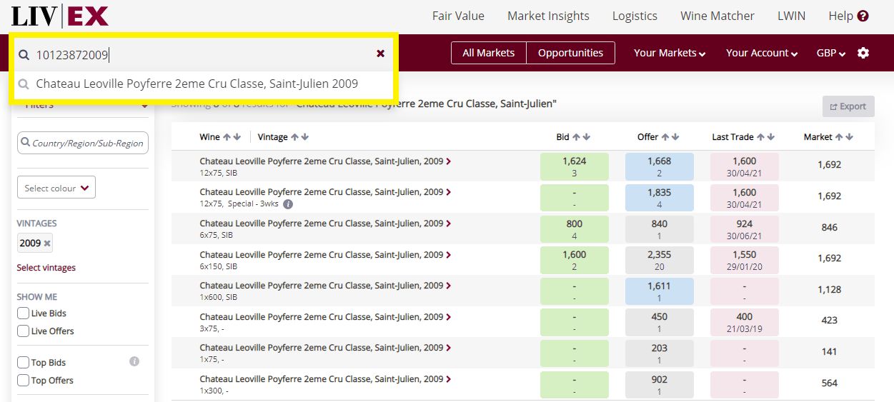
Task: Open chevron on the 1x600, SIB wine row
Action: (x=448, y=286)
